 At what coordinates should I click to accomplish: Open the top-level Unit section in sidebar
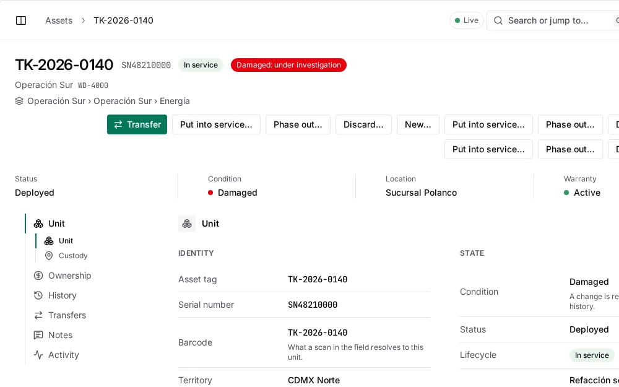pyautogui.click(x=56, y=224)
